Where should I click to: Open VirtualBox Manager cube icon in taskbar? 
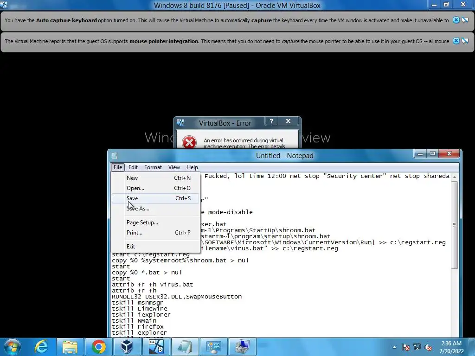tap(127, 347)
